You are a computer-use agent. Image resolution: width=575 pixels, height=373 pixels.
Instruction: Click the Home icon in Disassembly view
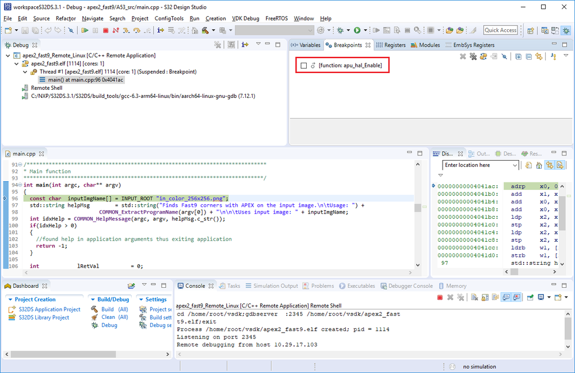point(539,165)
